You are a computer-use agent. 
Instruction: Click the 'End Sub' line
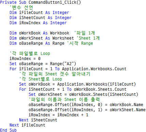(x=8, y=130)
